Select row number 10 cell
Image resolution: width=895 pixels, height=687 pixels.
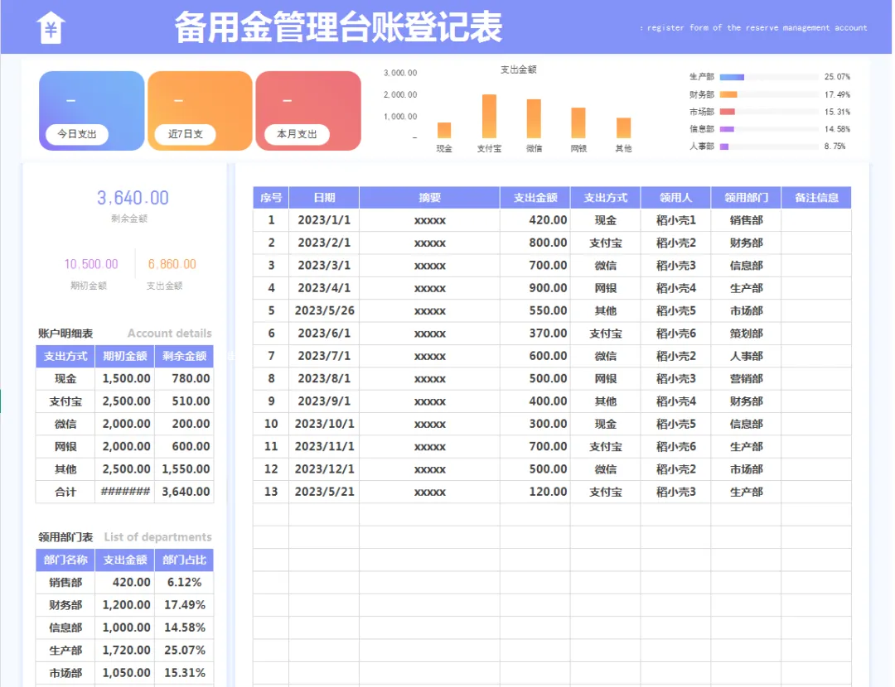(271, 424)
